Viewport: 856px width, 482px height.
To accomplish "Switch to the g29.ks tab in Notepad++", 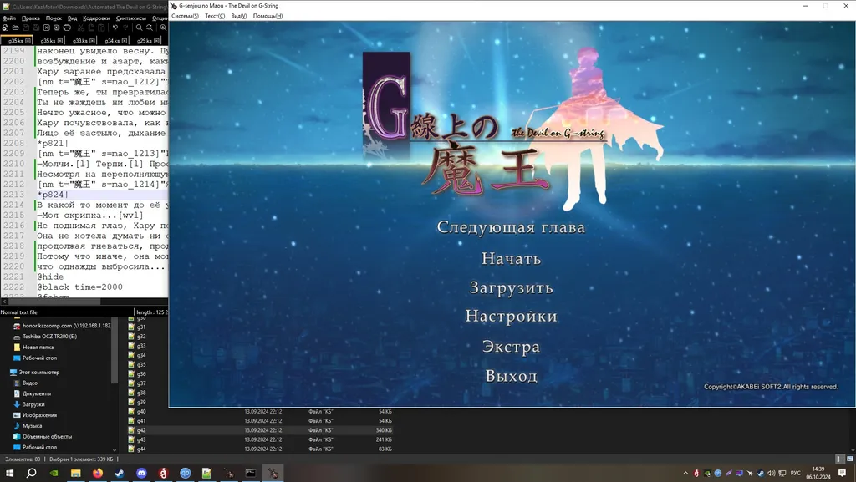I will pos(145,41).
